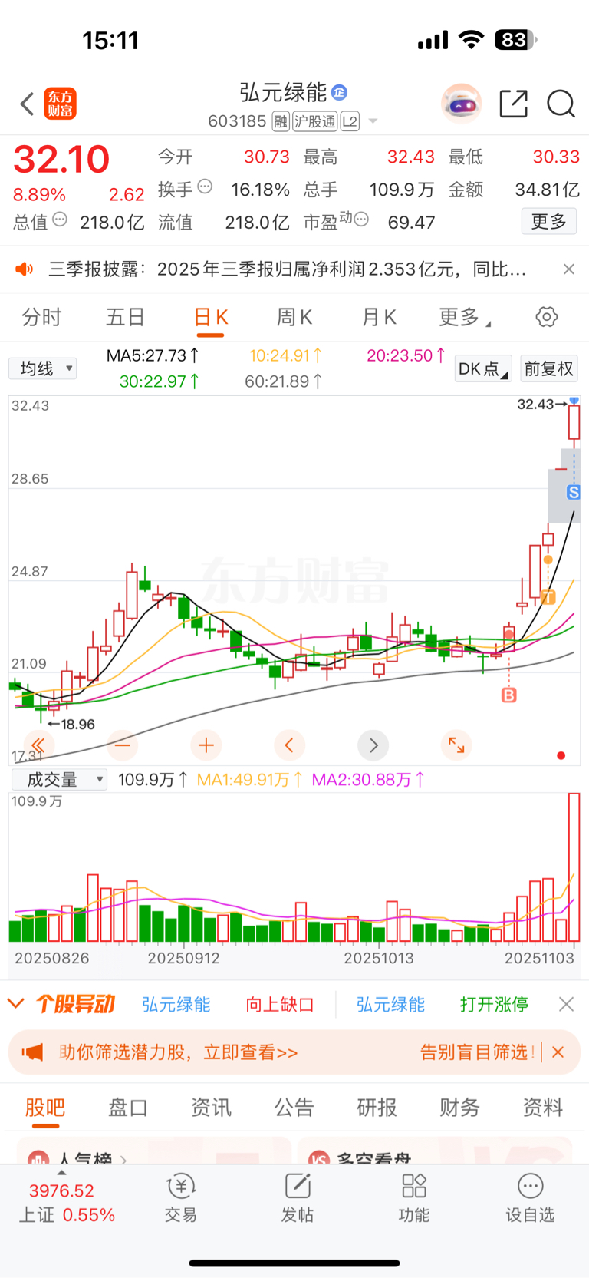This screenshot has height=1278, width=589.
Task: Tap the red live-indicator dot on chart
Action: pyautogui.click(x=561, y=755)
